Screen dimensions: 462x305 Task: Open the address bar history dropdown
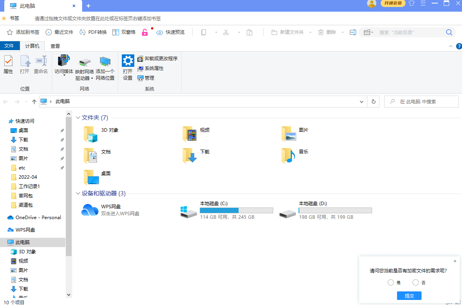[x=361, y=101]
